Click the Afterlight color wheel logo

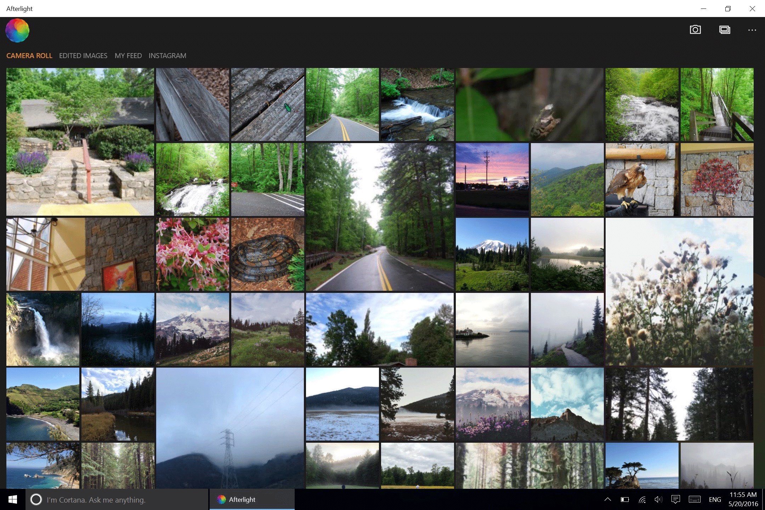tap(17, 30)
